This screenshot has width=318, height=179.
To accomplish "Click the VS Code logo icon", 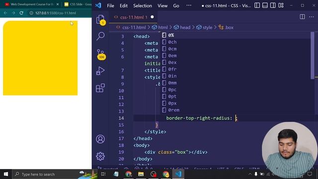I will (98, 5).
